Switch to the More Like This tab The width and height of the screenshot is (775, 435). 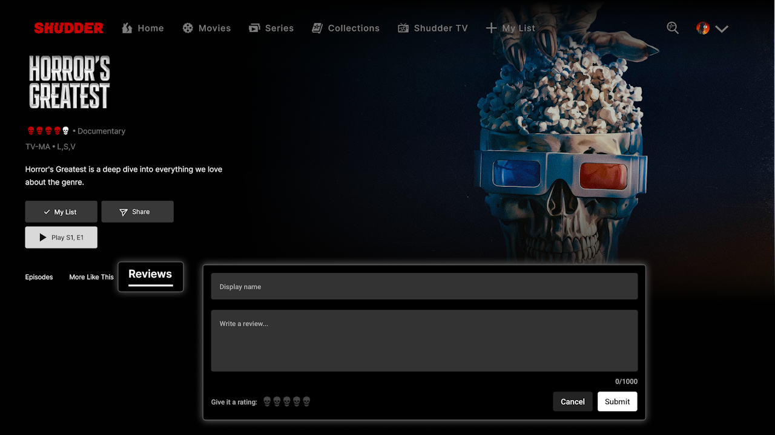(x=91, y=277)
